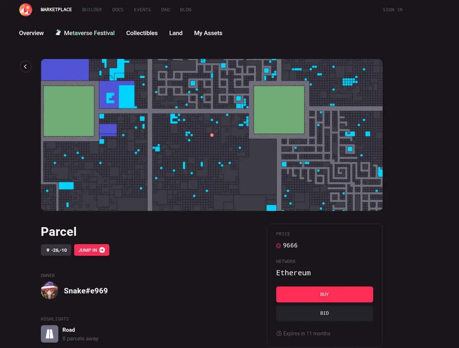This screenshot has width=459, height=348.
Task: Click the Parcel heading text
Action: 59,232
